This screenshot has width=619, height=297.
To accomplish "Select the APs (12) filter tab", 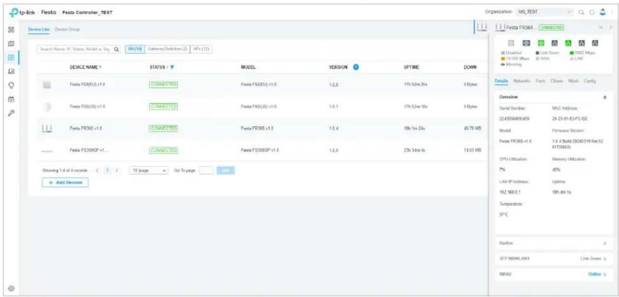I will (x=202, y=49).
